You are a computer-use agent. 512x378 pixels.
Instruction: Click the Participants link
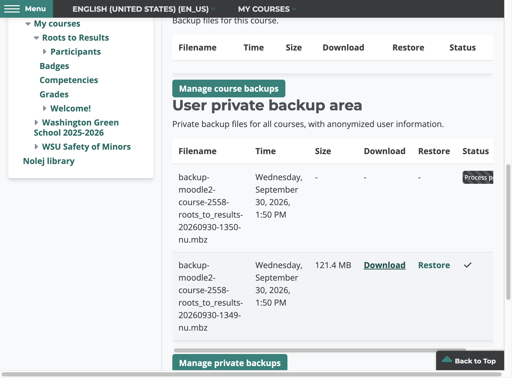pyautogui.click(x=76, y=52)
